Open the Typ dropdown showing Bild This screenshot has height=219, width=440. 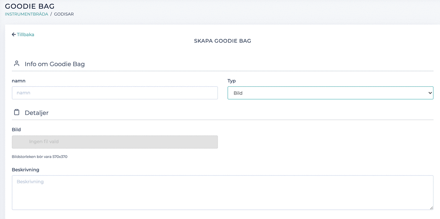coord(330,93)
